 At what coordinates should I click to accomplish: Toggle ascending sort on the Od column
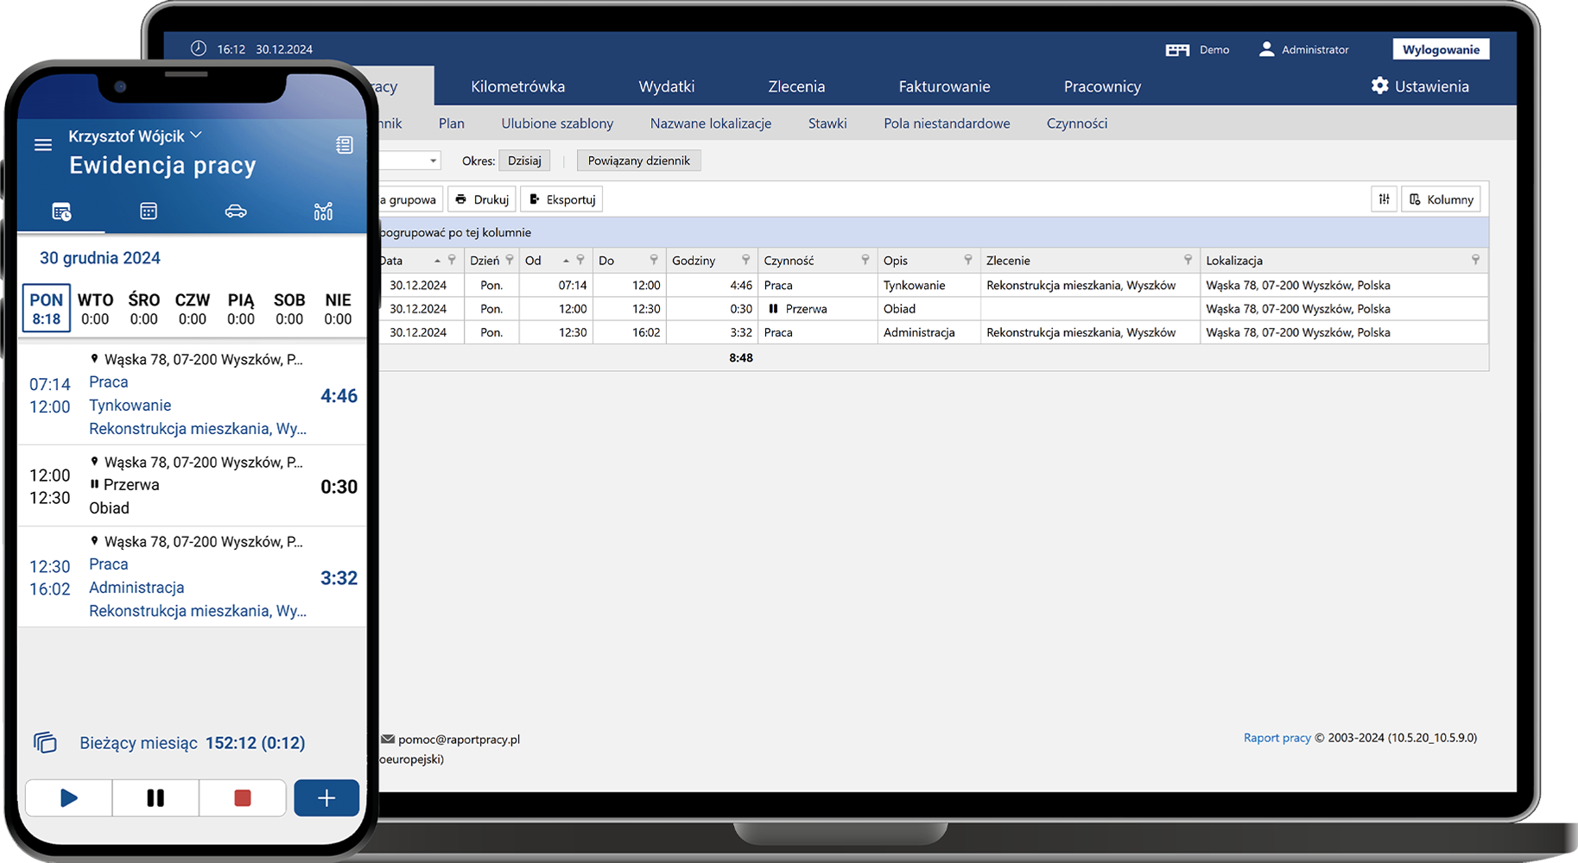tap(566, 260)
